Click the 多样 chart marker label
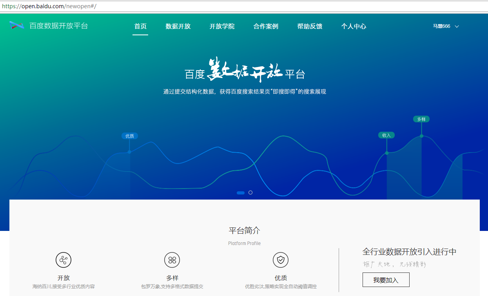 pos(421,119)
